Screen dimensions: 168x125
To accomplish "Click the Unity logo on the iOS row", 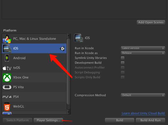I will click(x=62, y=49).
